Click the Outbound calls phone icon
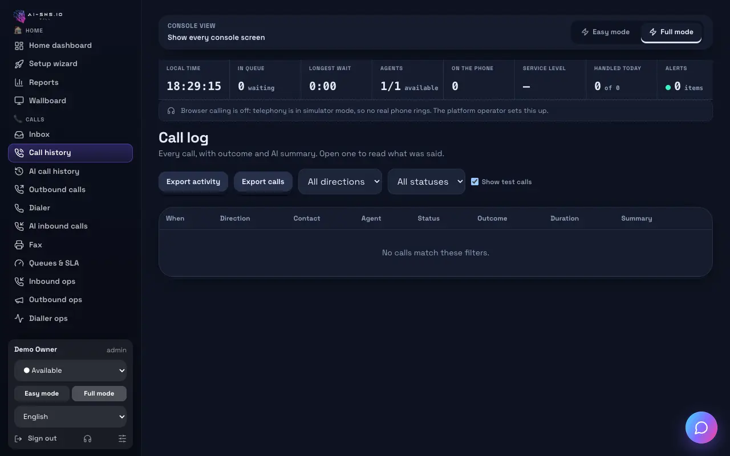The height and width of the screenshot is (456, 730). tap(19, 190)
